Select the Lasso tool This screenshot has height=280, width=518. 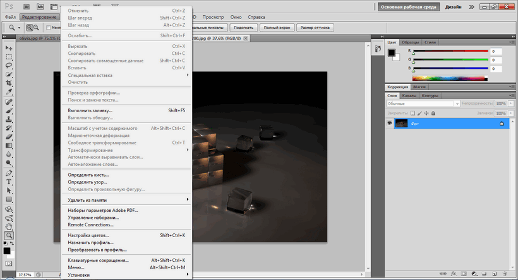pyautogui.click(x=9, y=66)
